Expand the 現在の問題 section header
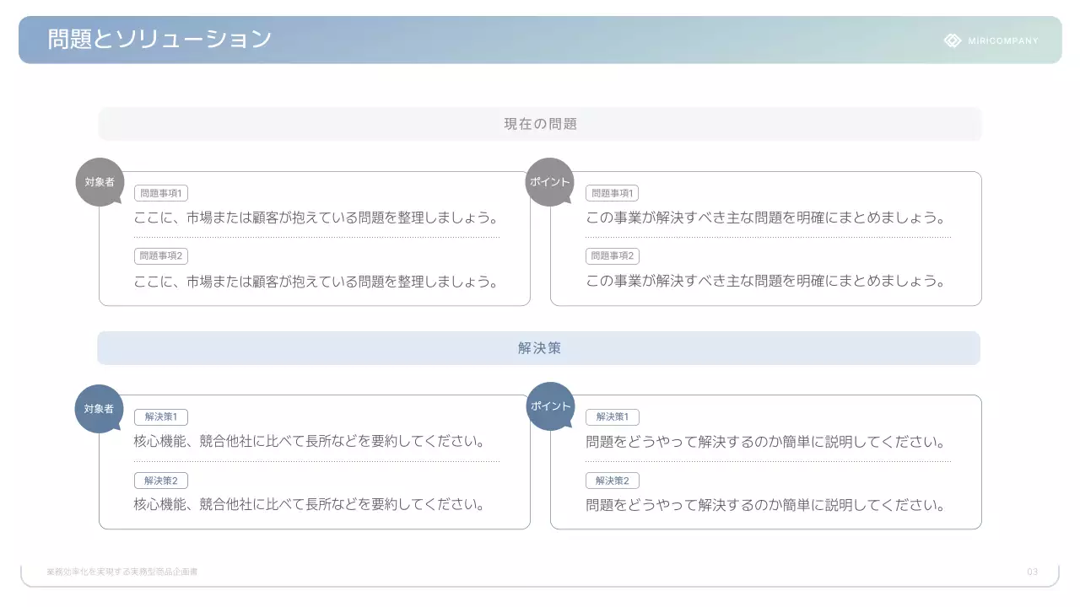Image resolution: width=1080 pixels, height=607 pixels. (x=540, y=123)
